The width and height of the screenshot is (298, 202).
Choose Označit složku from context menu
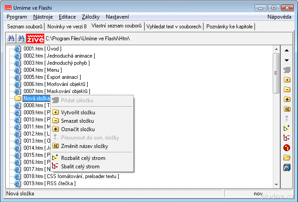coord(92,129)
